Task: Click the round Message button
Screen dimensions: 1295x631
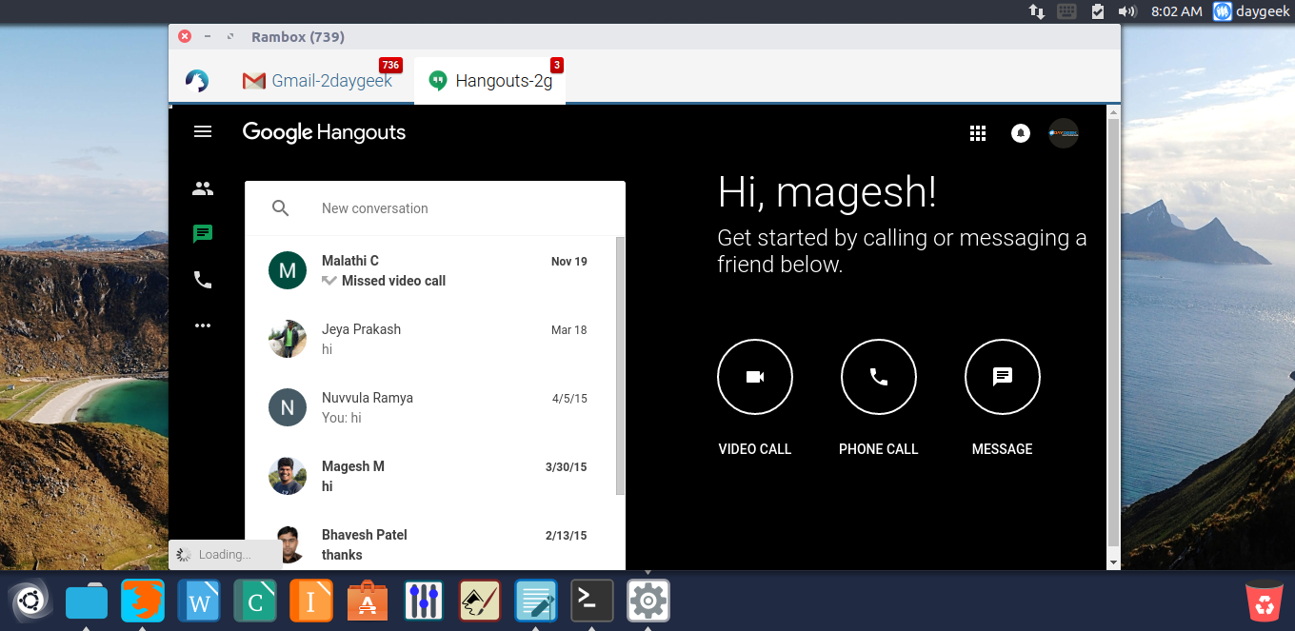Action: [1003, 378]
